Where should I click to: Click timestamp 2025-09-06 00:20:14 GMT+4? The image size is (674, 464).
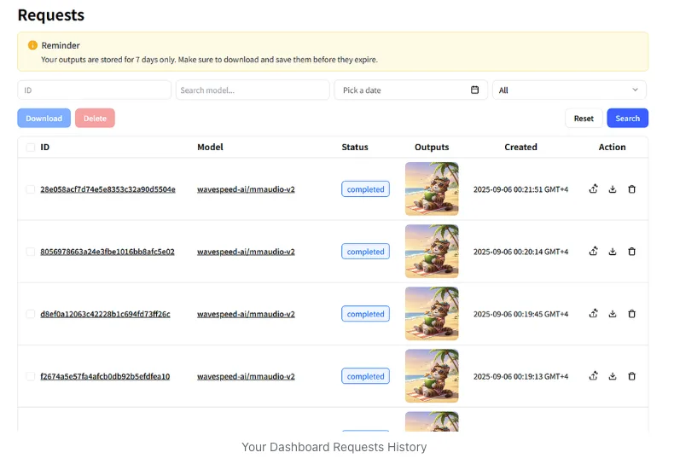pyautogui.click(x=520, y=252)
